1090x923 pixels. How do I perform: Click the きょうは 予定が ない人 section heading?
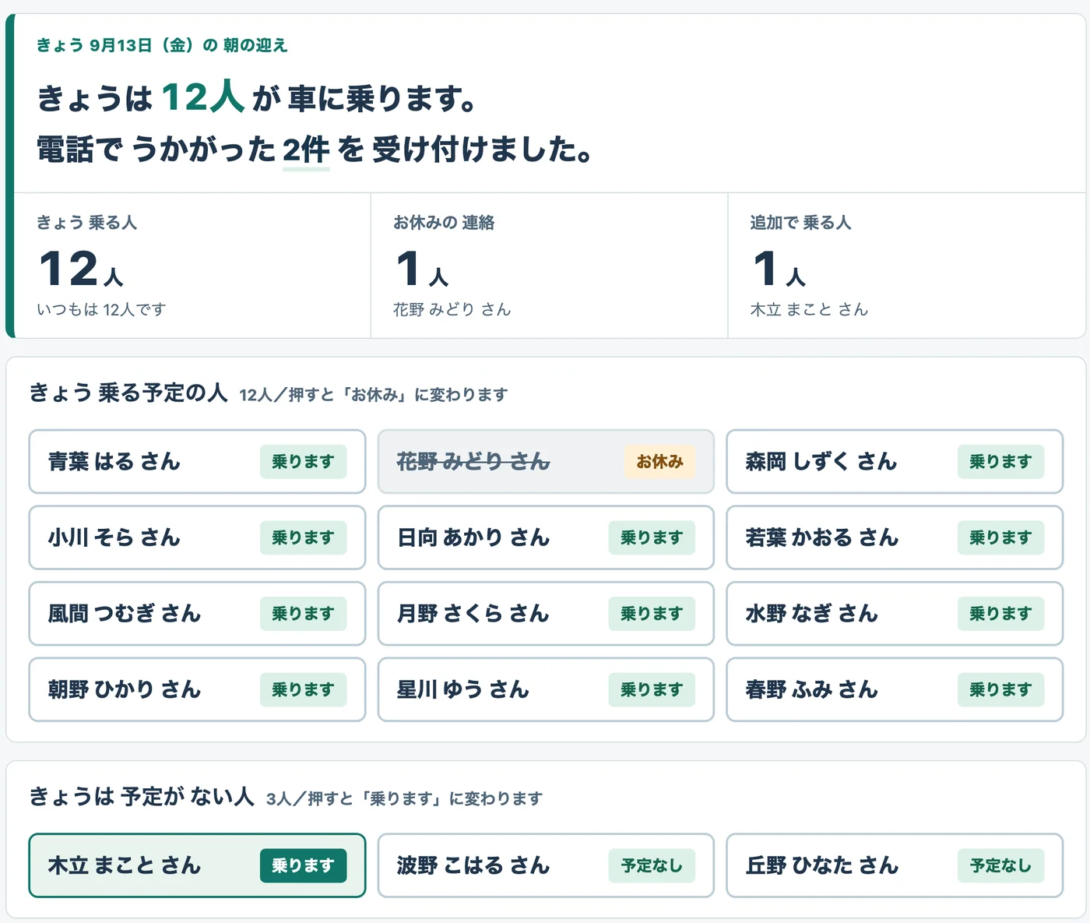(x=142, y=796)
